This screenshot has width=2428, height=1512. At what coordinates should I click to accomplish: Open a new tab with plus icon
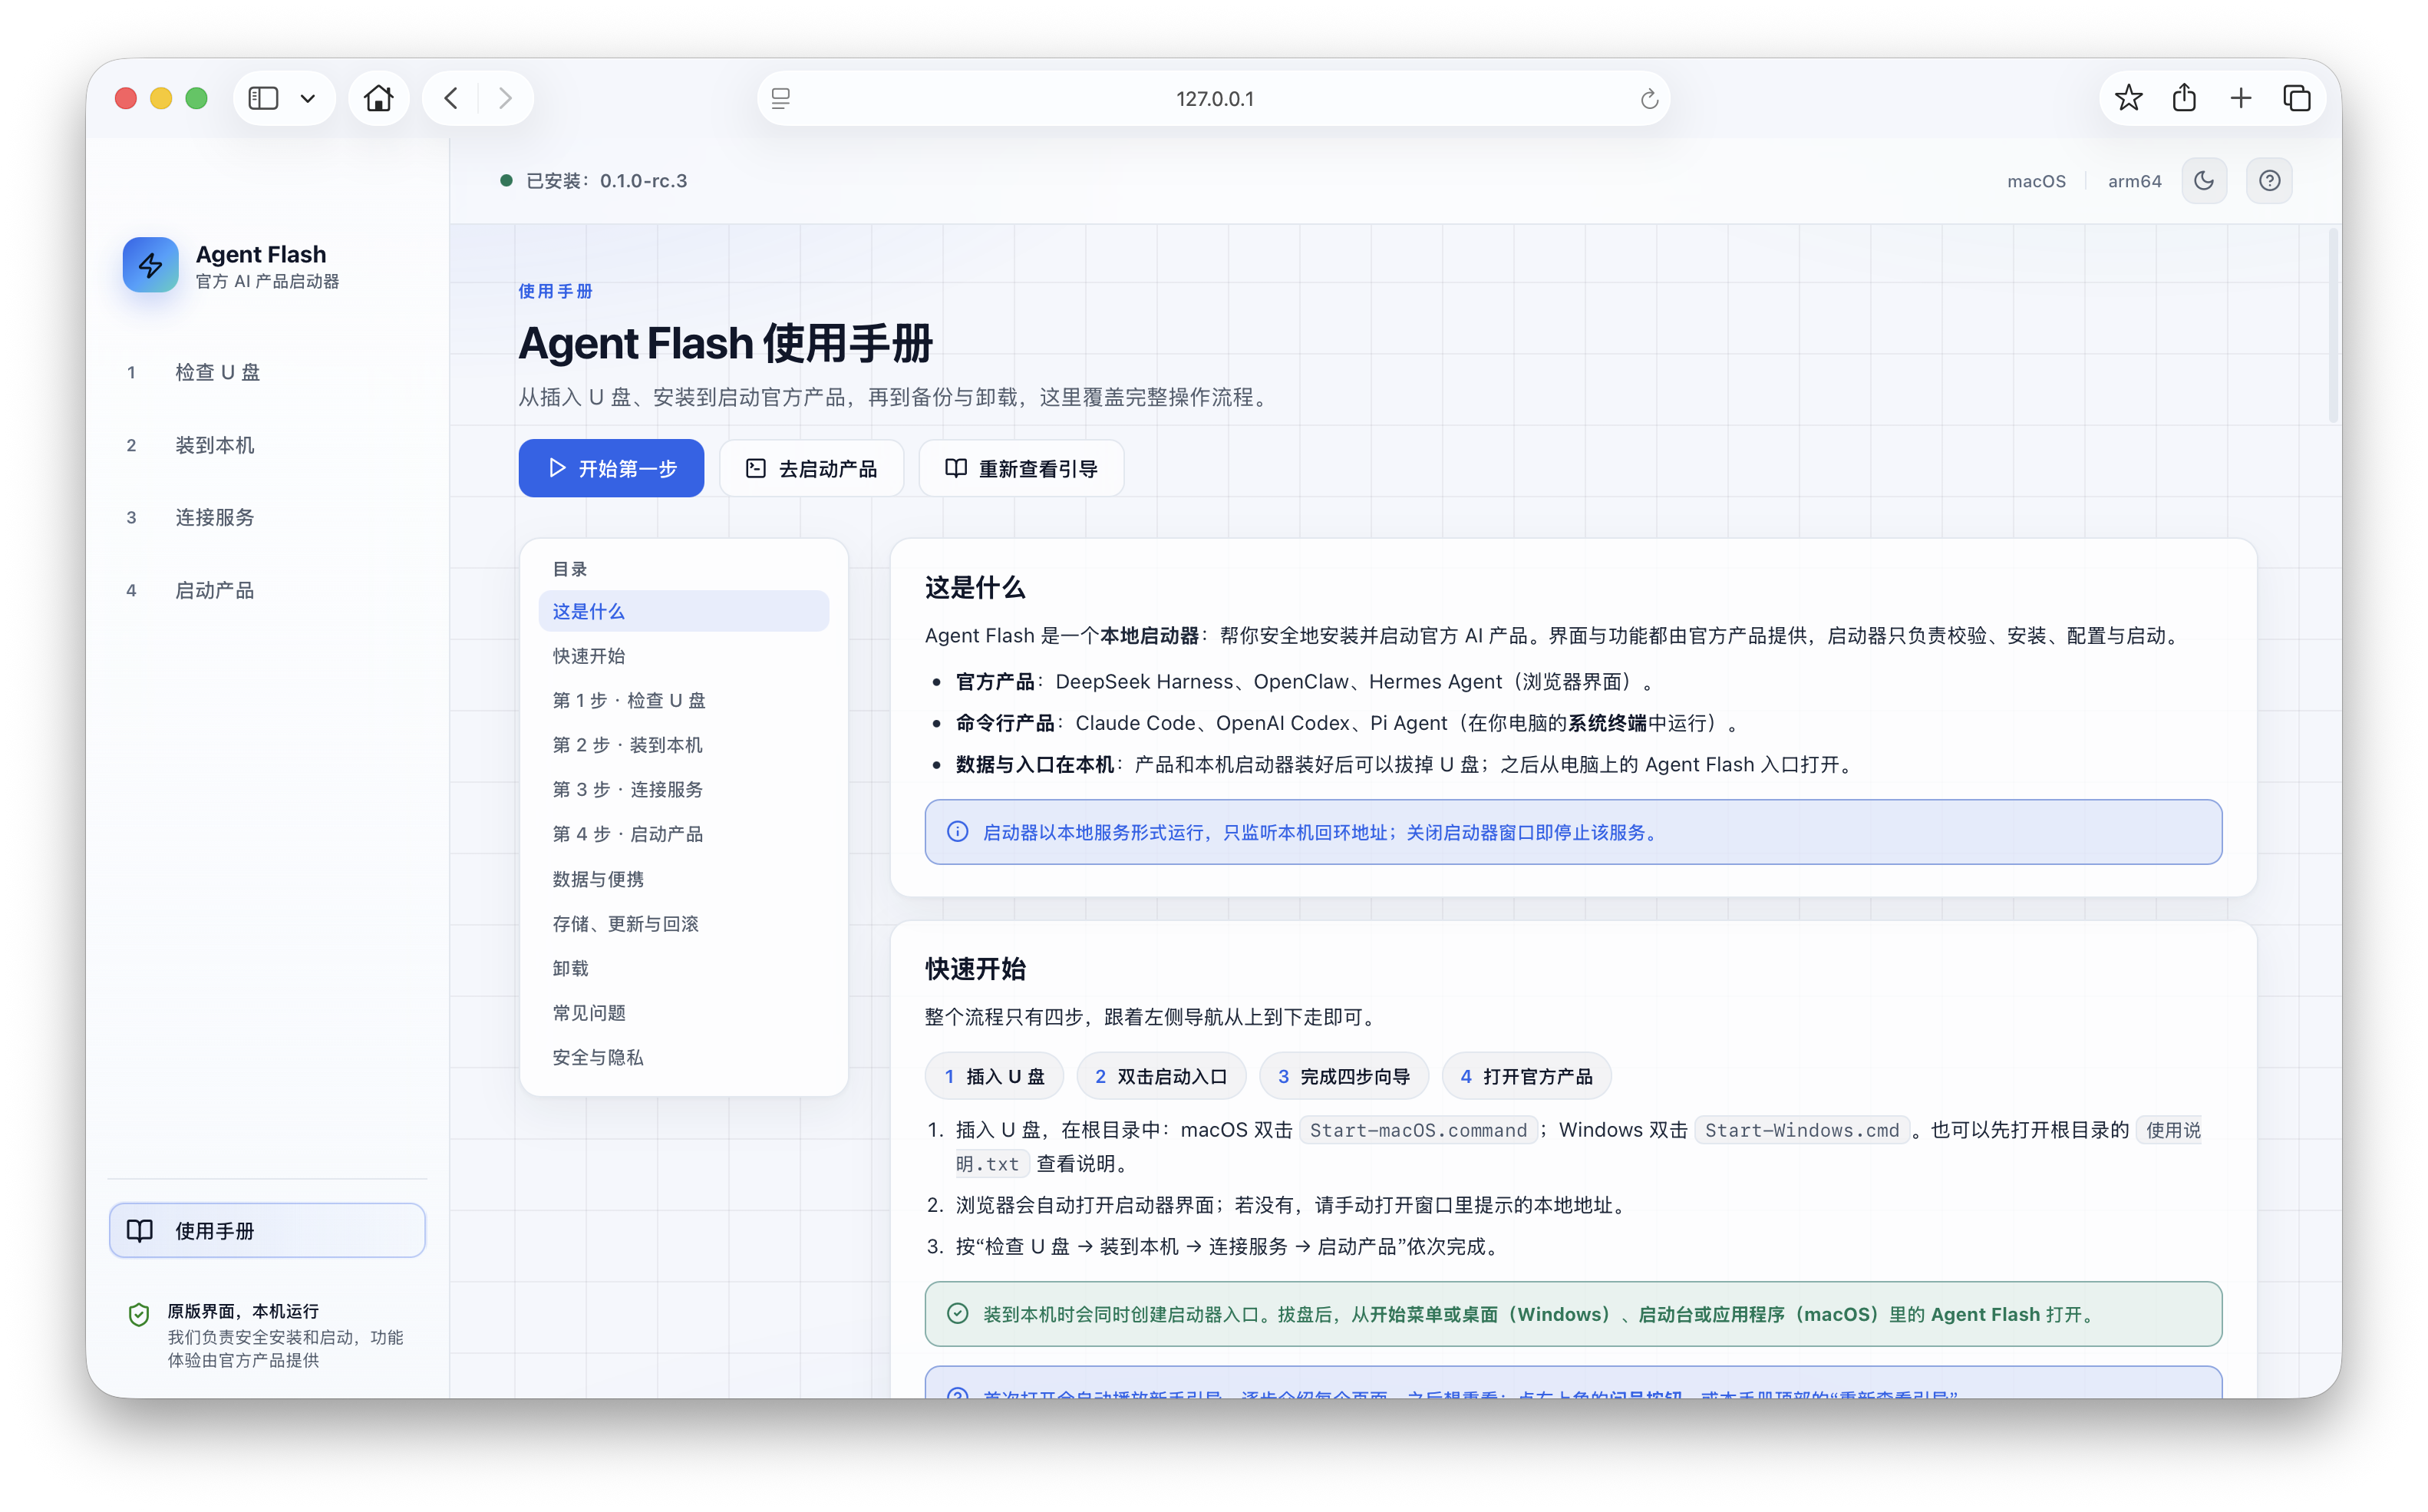(2240, 98)
